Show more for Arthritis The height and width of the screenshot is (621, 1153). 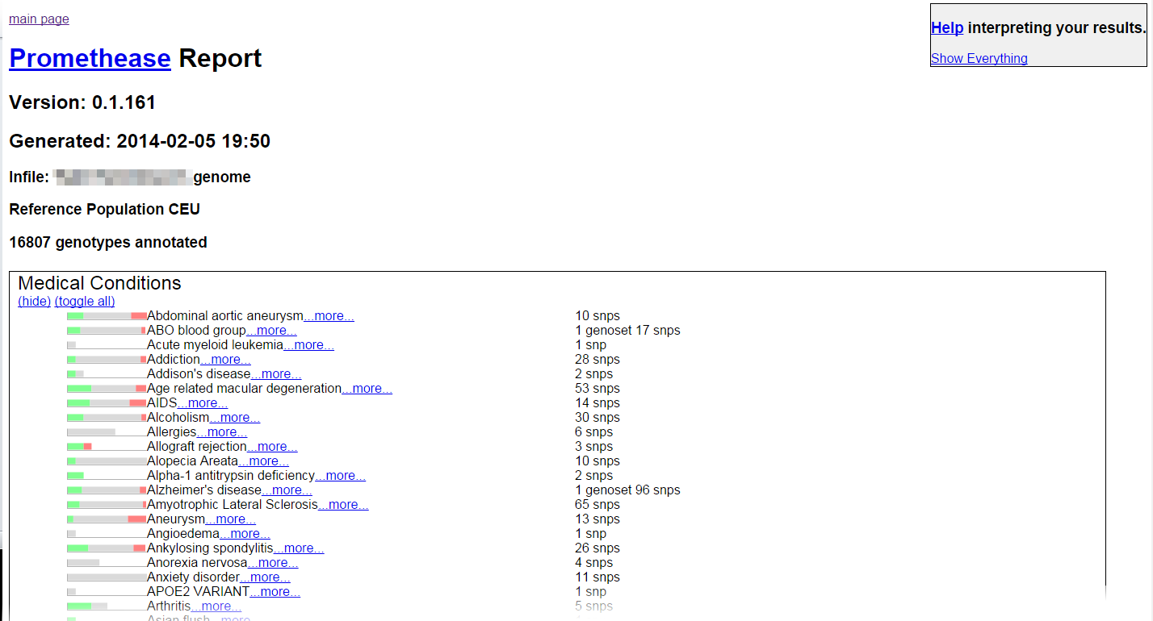pyautogui.click(x=216, y=606)
